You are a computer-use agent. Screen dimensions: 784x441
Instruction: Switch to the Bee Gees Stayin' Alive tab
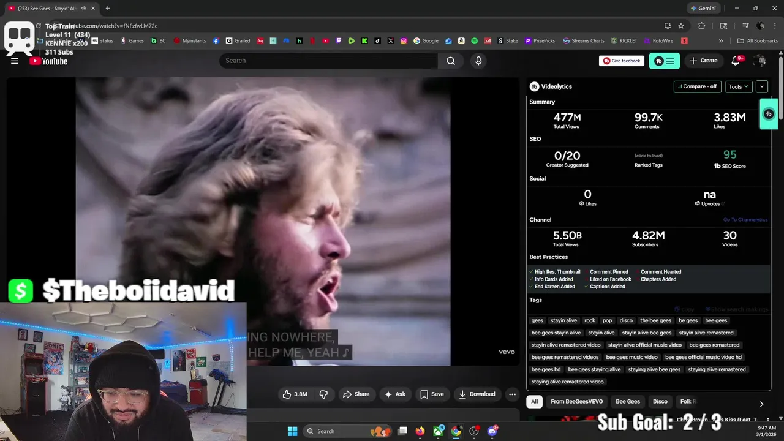[x=51, y=8]
